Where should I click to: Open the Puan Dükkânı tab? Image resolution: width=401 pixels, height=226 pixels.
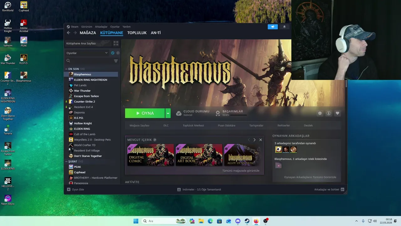pos(227,126)
